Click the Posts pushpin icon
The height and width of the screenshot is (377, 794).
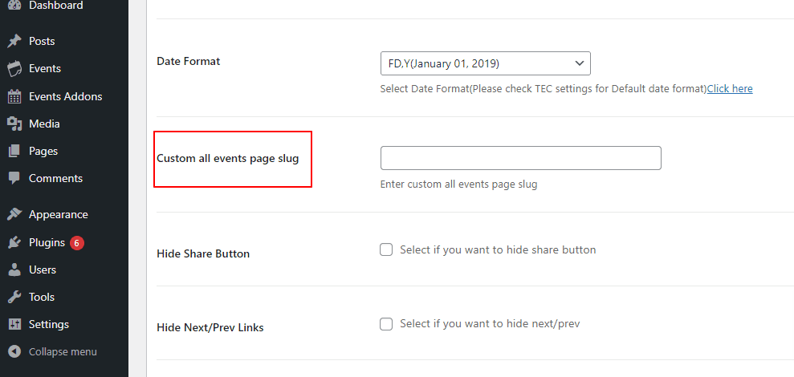pos(14,41)
